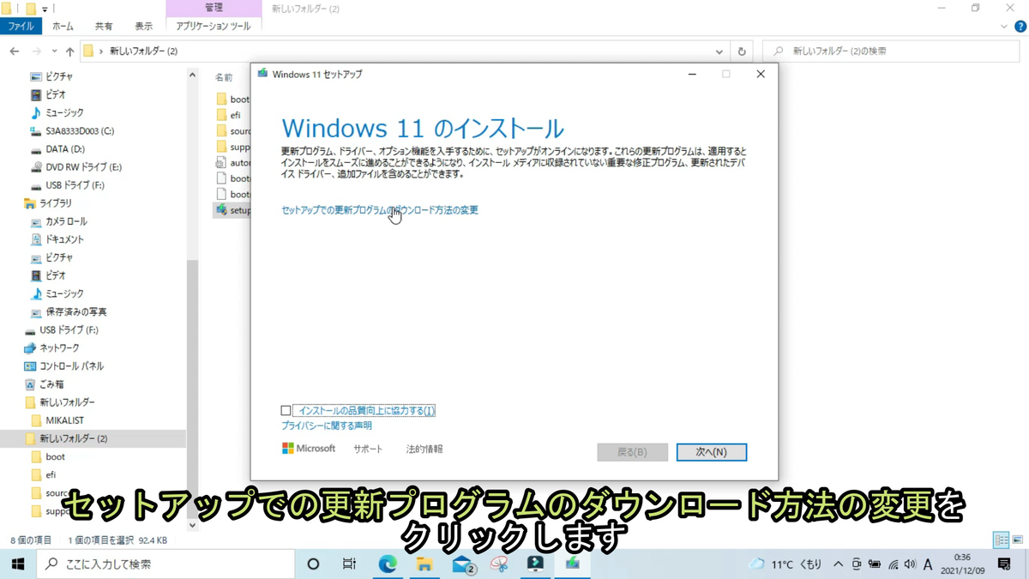Click the サポート link
Viewport: 1029px width, 579px height.
(x=368, y=449)
